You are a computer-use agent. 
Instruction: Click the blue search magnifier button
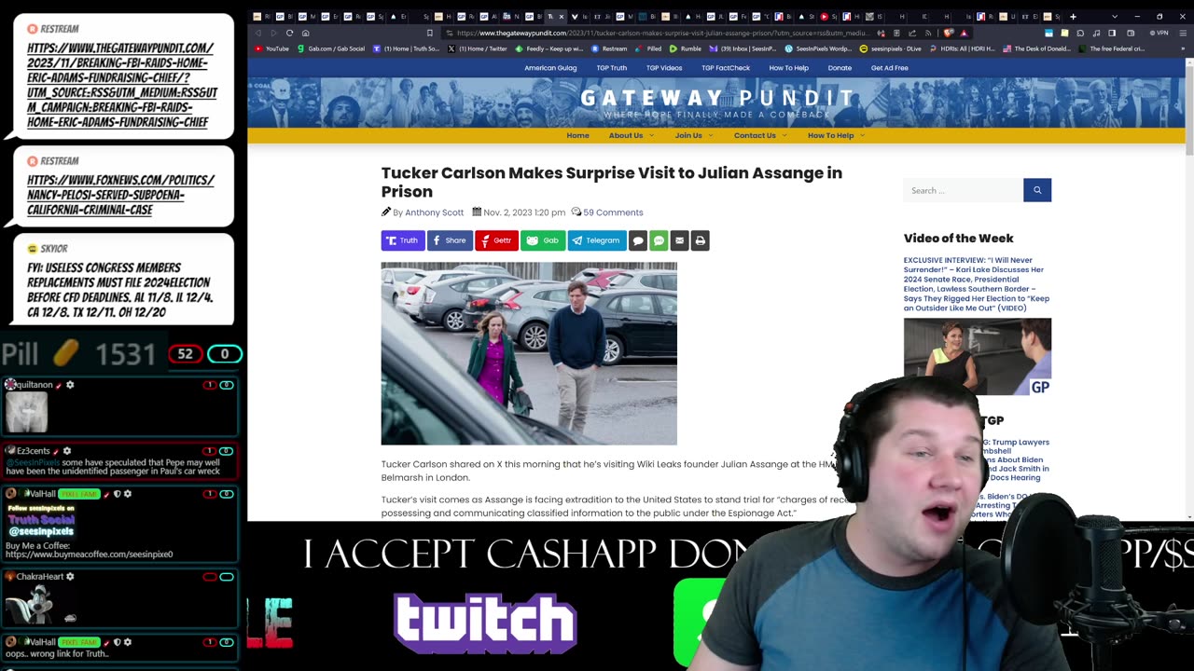coord(1037,190)
